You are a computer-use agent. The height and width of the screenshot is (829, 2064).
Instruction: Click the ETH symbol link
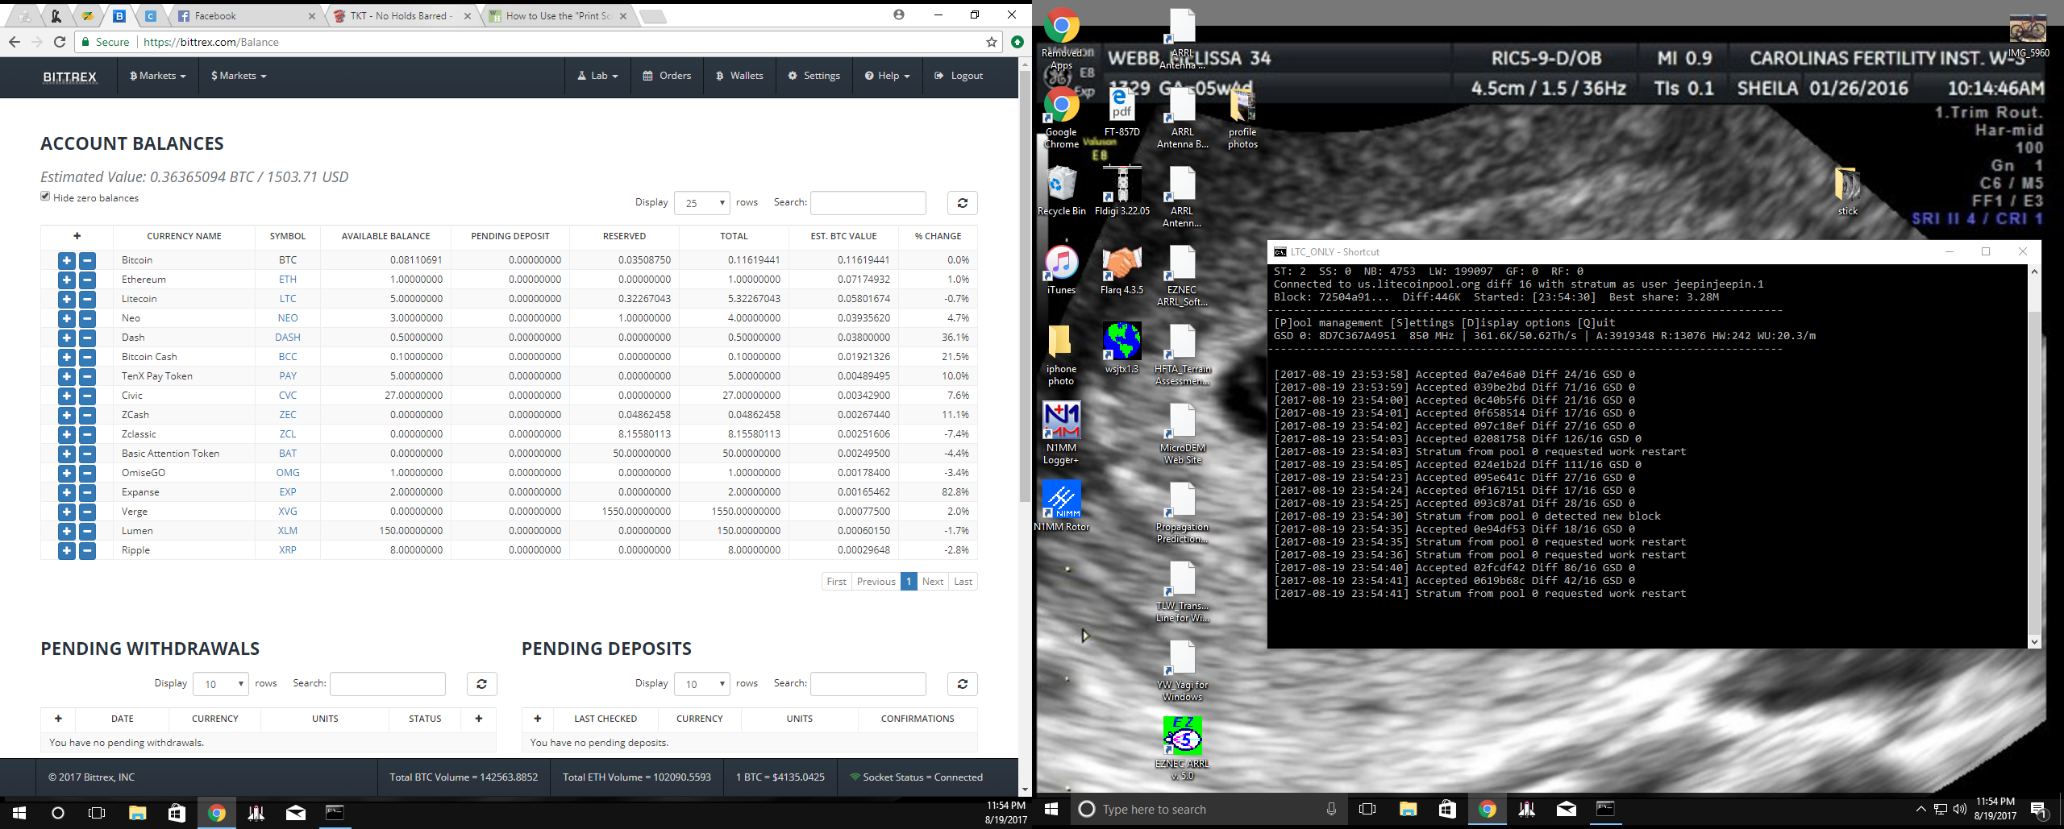point(288,280)
